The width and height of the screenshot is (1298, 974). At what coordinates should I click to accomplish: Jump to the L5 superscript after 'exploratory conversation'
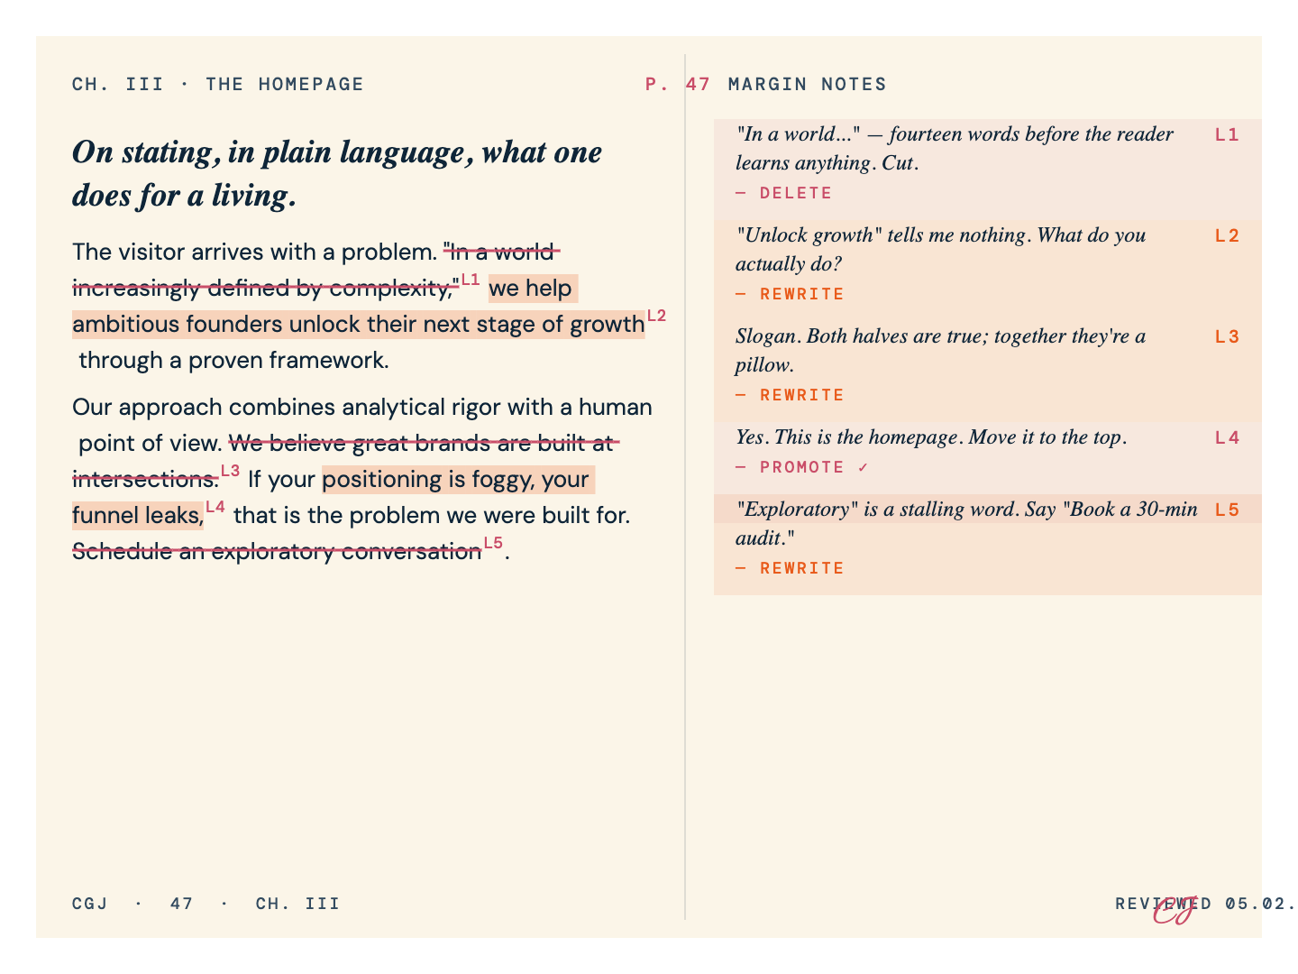pyautogui.click(x=493, y=543)
